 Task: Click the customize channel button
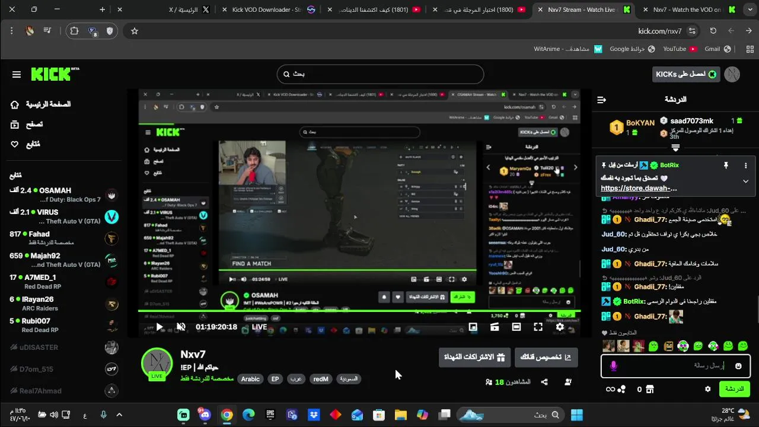pyautogui.click(x=546, y=358)
